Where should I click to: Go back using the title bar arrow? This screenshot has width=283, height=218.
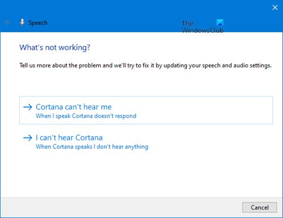7,23
